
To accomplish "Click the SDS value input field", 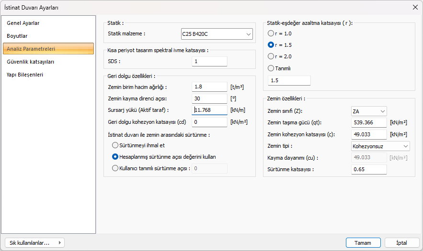I will tap(209, 61).
